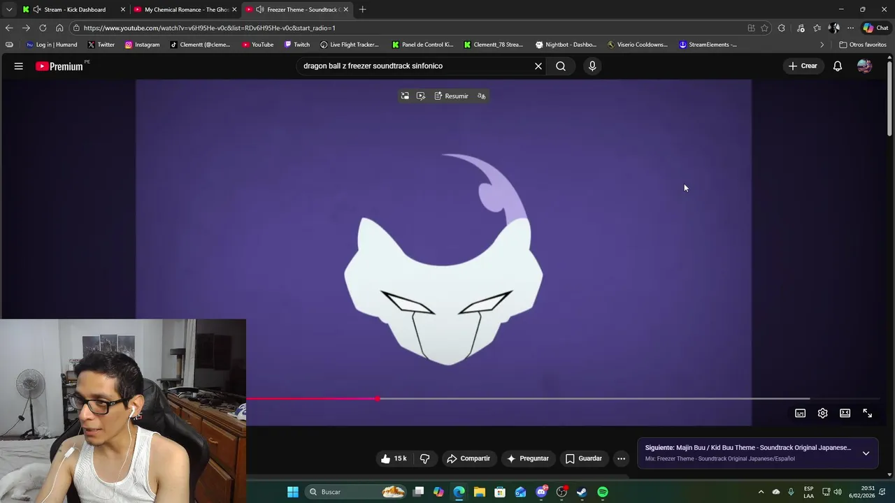Mute the Kick Dashboard tab speaker icon

tap(36, 9)
